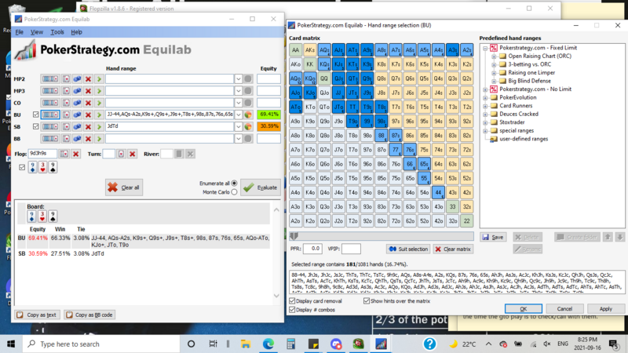Click the Clear all button

click(x=124, y=187)
